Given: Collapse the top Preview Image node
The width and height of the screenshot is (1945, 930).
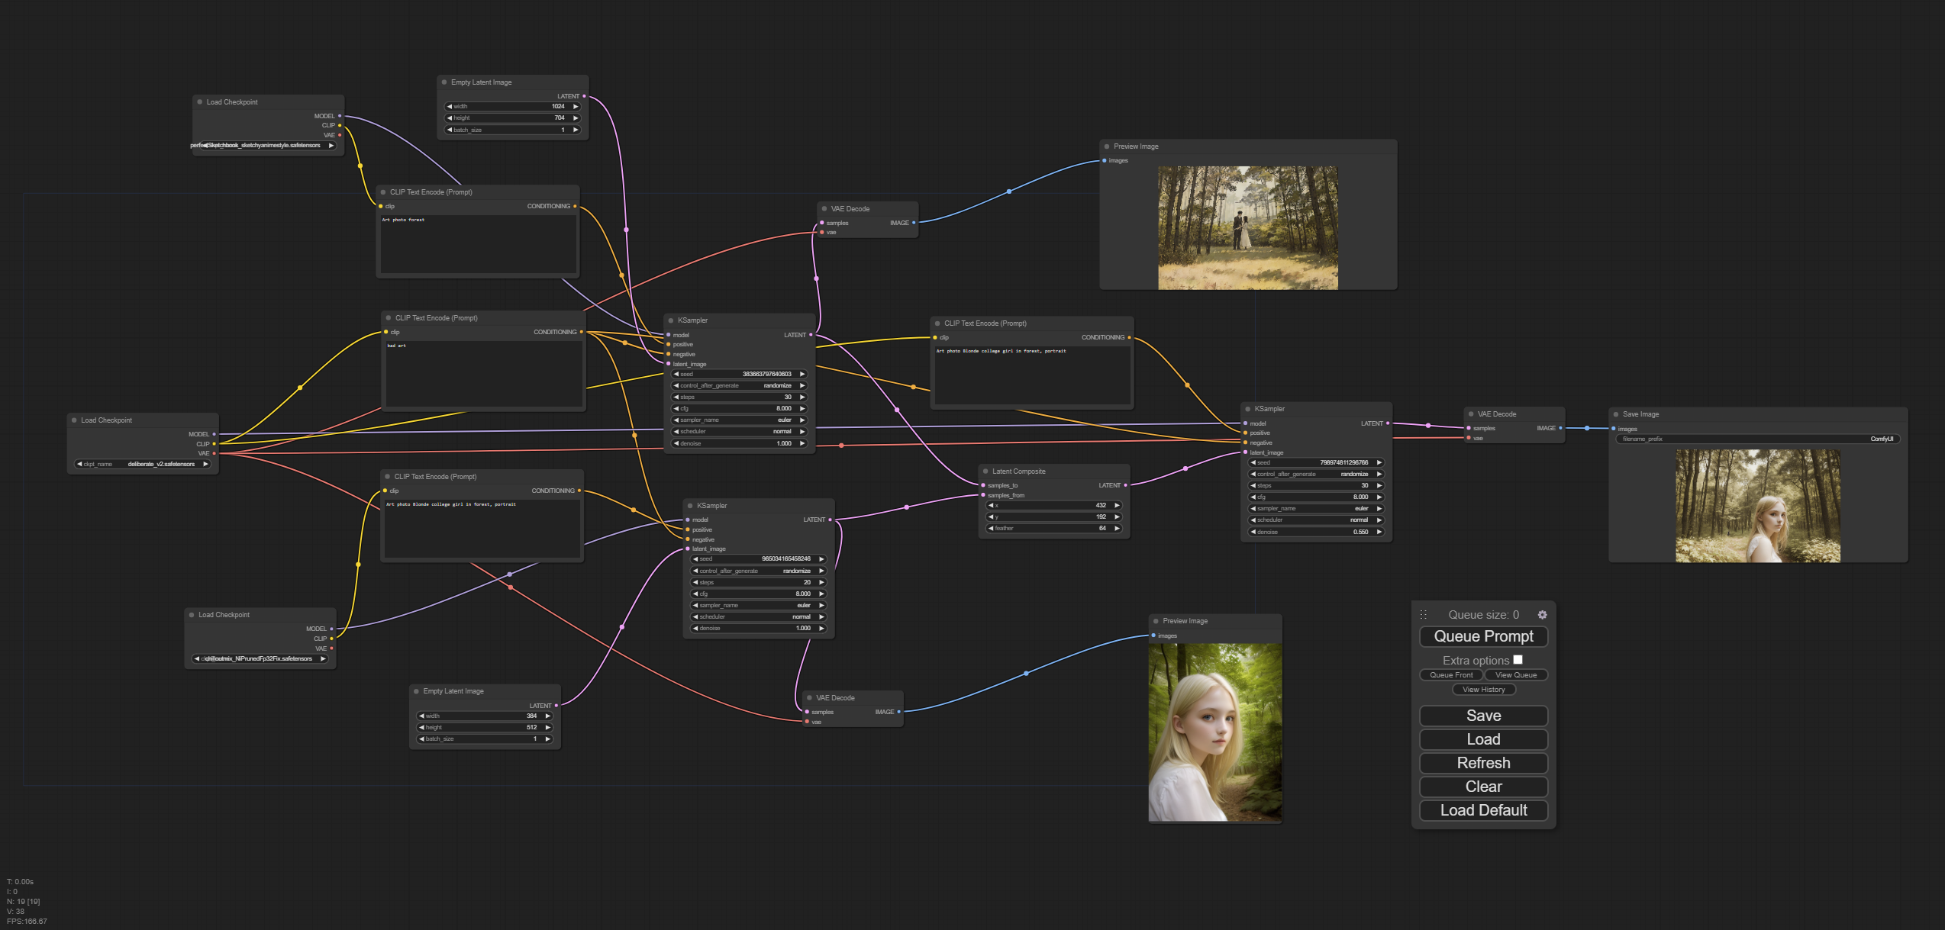Looking at the screenshot, I should pos(1107,146).
